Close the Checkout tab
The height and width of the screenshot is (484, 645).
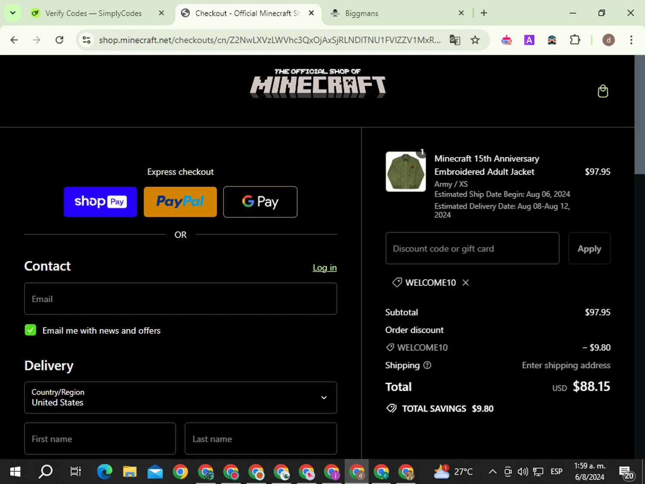point(311,13)
